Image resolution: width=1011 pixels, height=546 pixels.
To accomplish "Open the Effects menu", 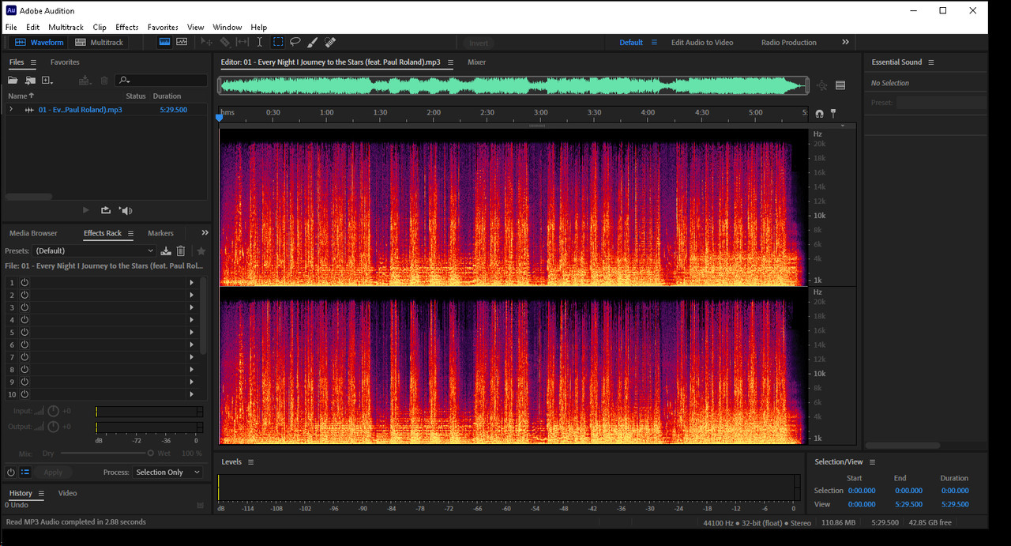I will [x=126, y=27].
